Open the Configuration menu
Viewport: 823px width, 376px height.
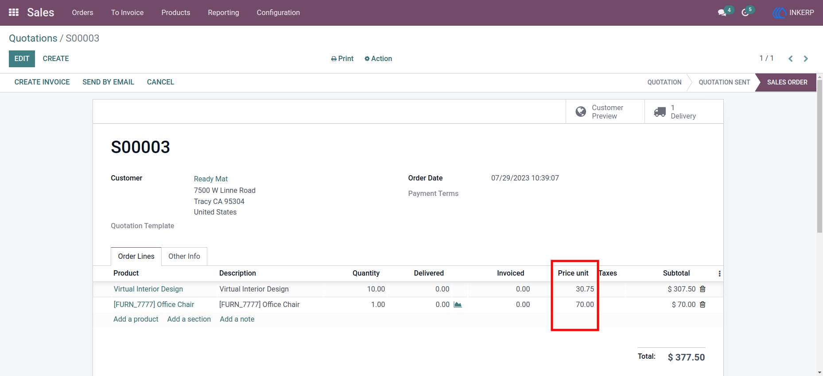278,12
